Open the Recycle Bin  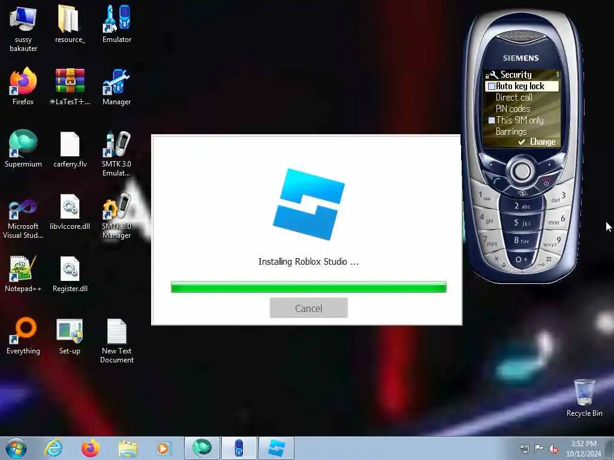(584, 398)
